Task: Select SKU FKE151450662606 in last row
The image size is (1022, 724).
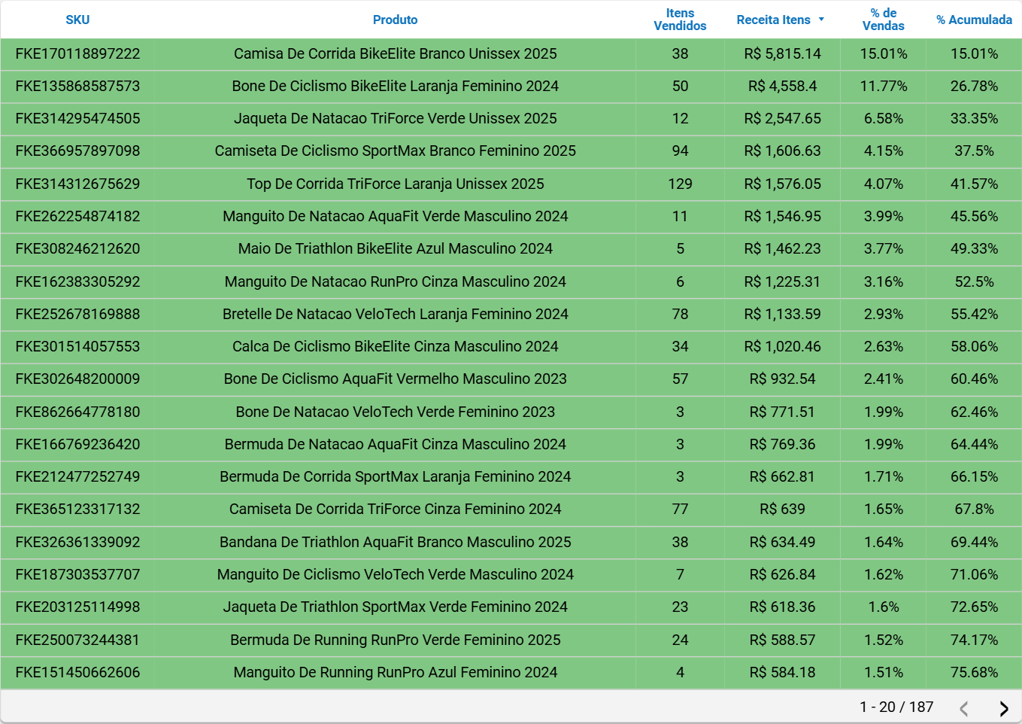Action: coord(78,673)
